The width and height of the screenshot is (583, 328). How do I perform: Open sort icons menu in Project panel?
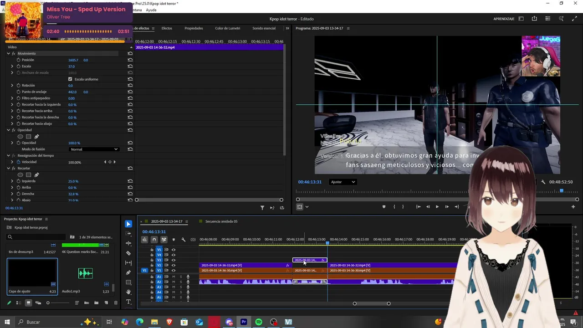coord(77,303)
